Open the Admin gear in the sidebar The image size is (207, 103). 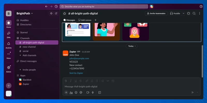point(9,69)
